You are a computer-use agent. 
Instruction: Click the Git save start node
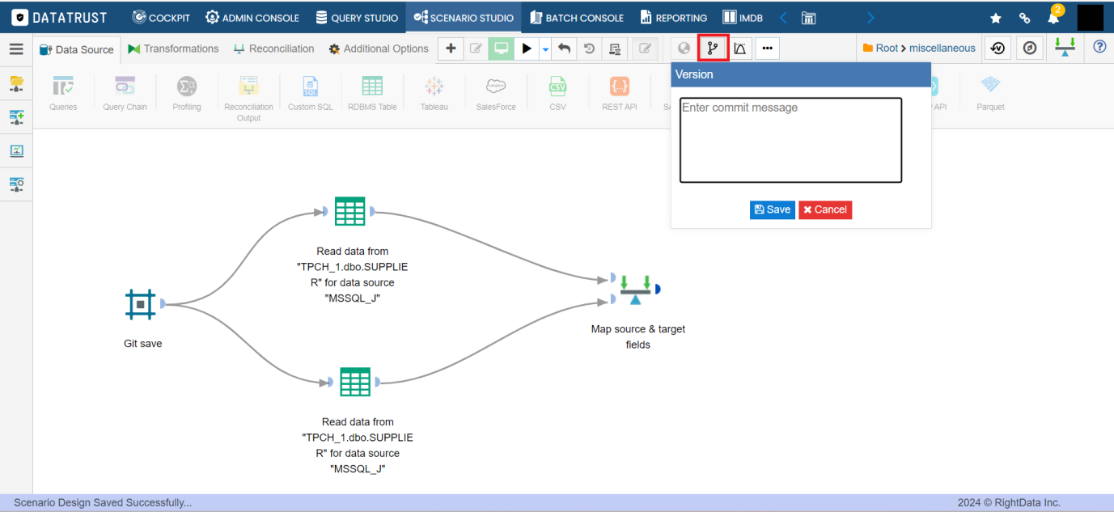141,304
